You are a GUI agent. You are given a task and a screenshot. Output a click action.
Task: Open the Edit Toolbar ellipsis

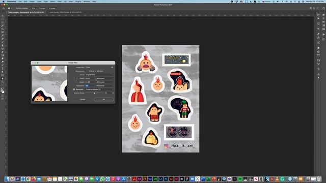pos(3,85)
